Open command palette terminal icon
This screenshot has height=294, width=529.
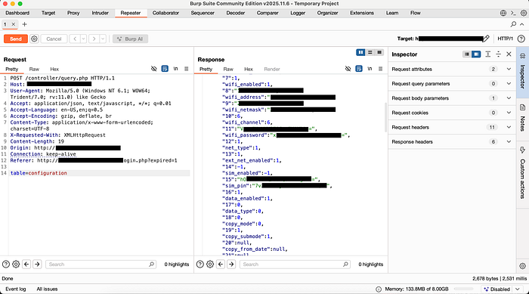(513, 13)
